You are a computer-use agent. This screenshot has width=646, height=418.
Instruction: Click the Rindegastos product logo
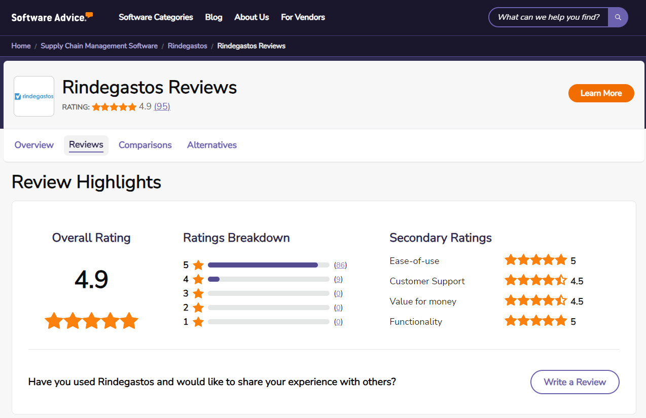tap(33, 96)
